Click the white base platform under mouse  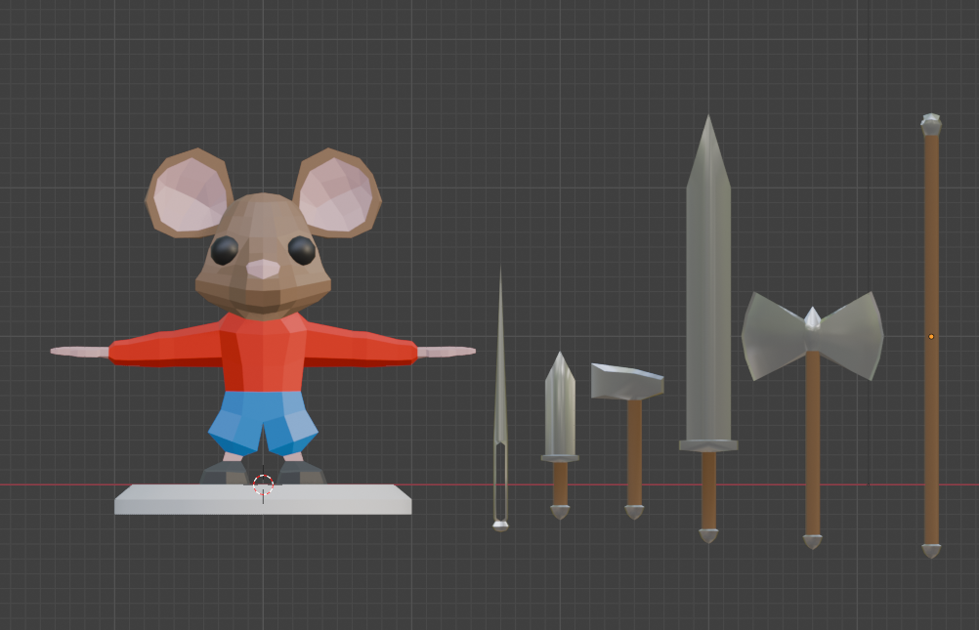[x=263, y=501]
